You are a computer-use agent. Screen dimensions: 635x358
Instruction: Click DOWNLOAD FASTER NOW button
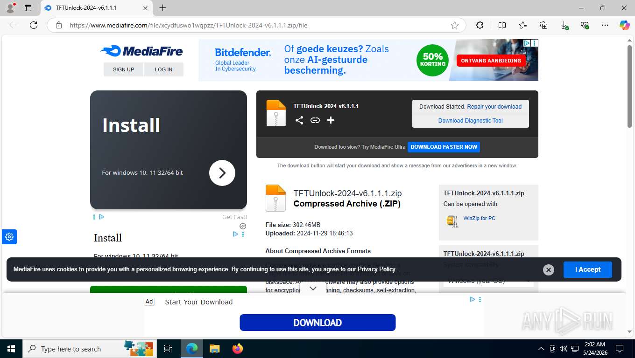pyautogui.click(x=444, y=147)
